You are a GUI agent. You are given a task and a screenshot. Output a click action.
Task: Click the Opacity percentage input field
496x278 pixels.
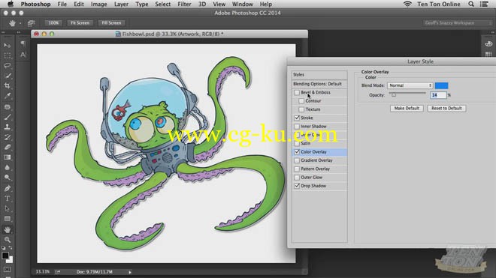[x=438, y=95]
